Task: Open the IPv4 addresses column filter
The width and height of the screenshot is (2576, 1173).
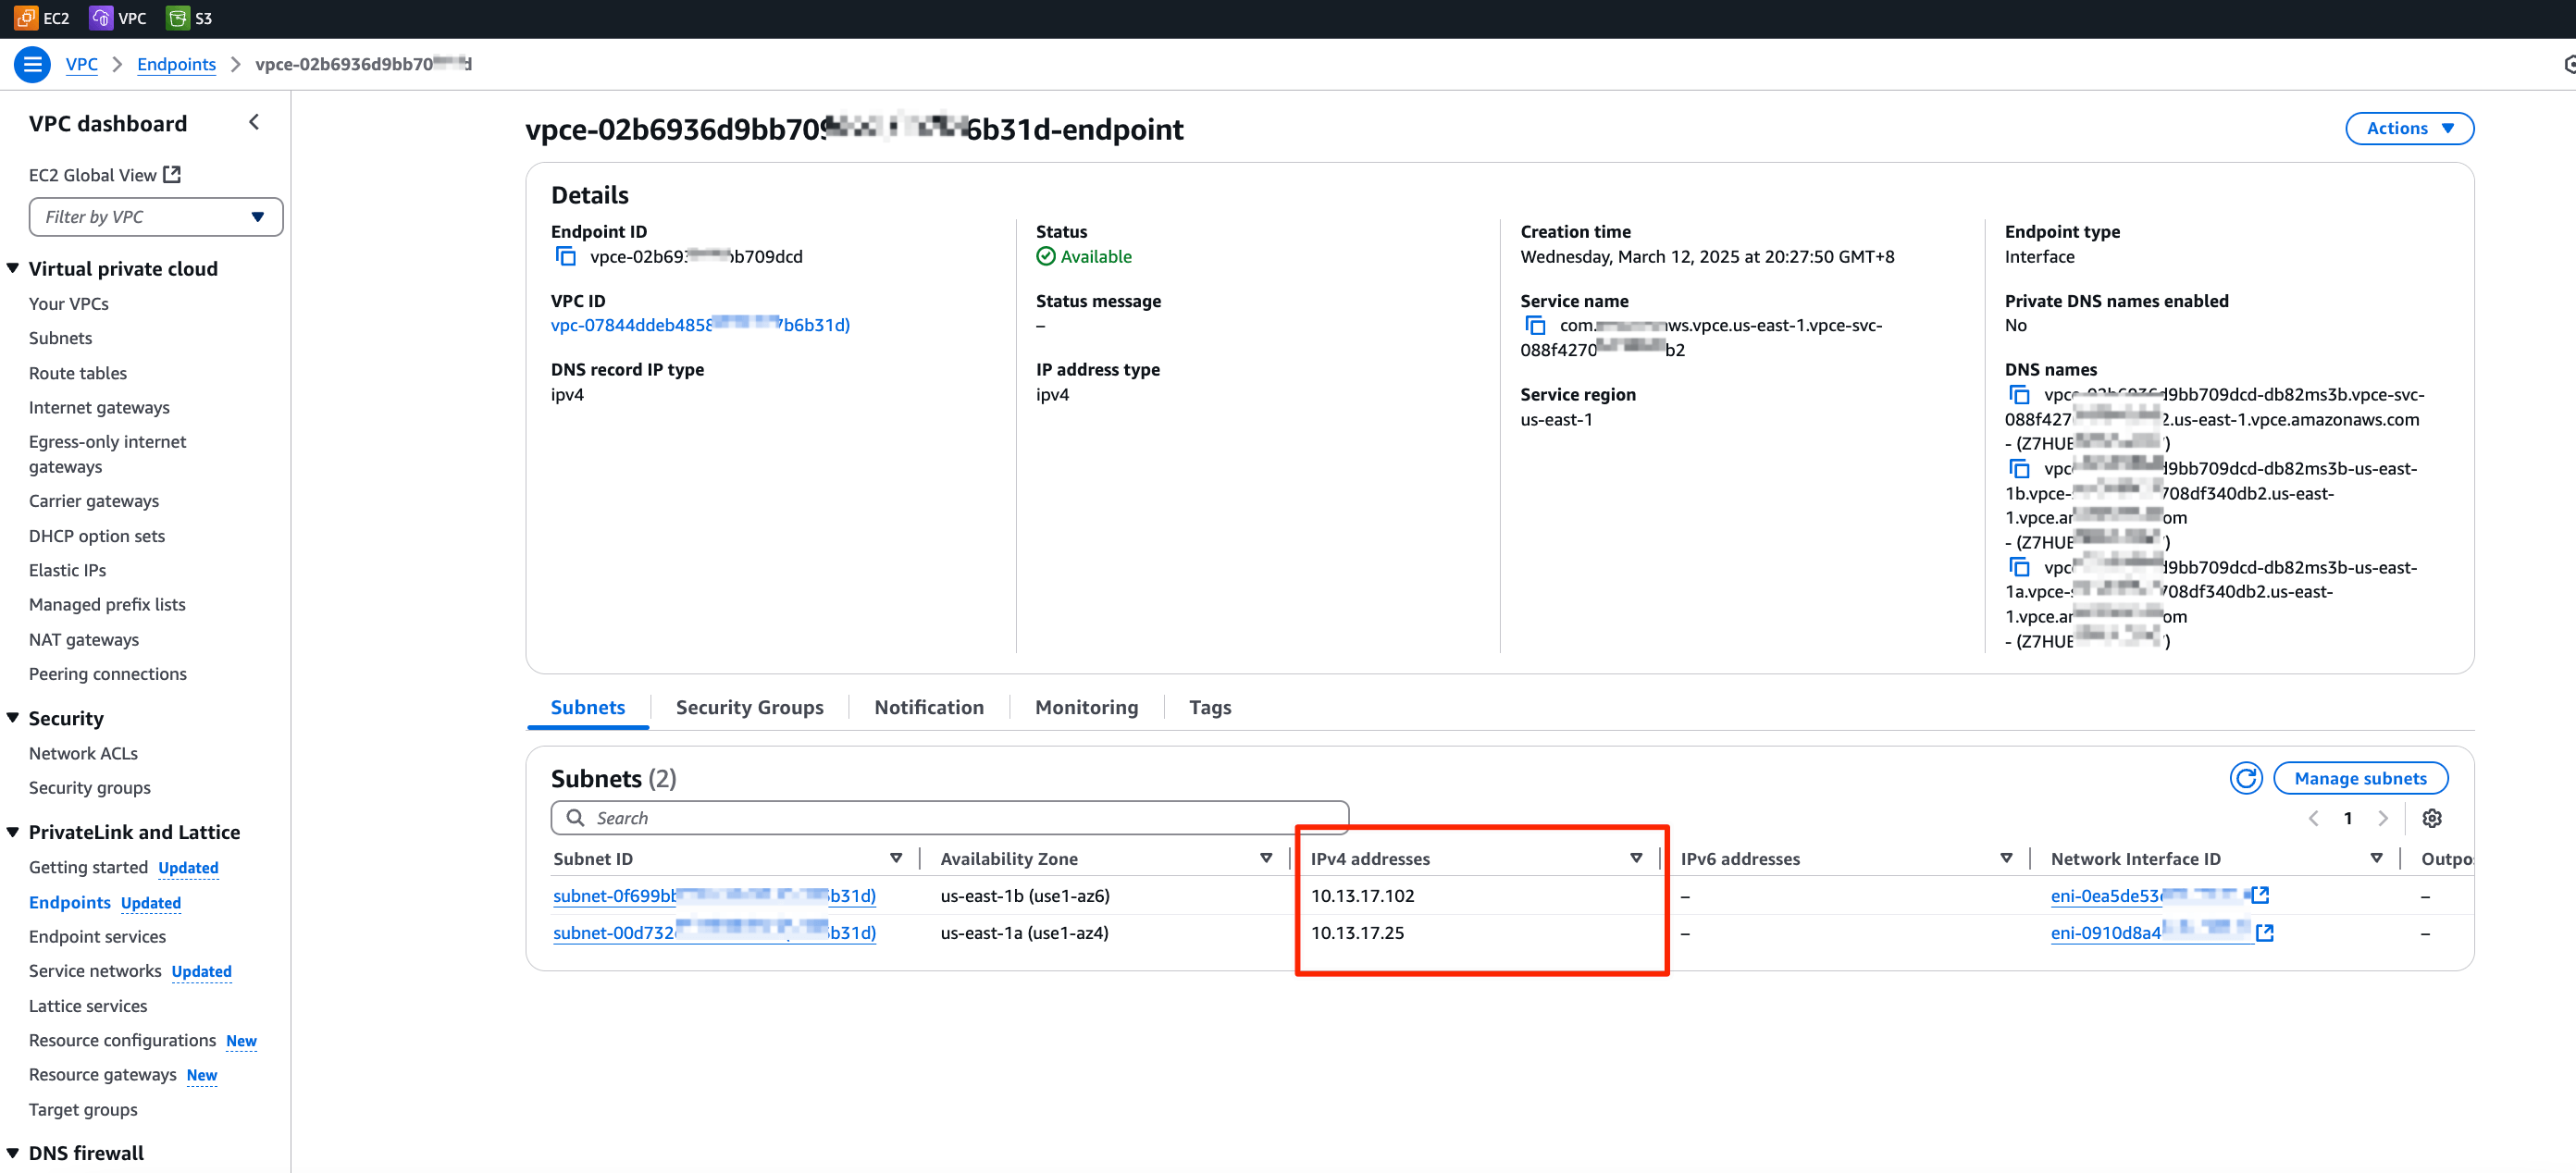Action: pos(1636,857)
